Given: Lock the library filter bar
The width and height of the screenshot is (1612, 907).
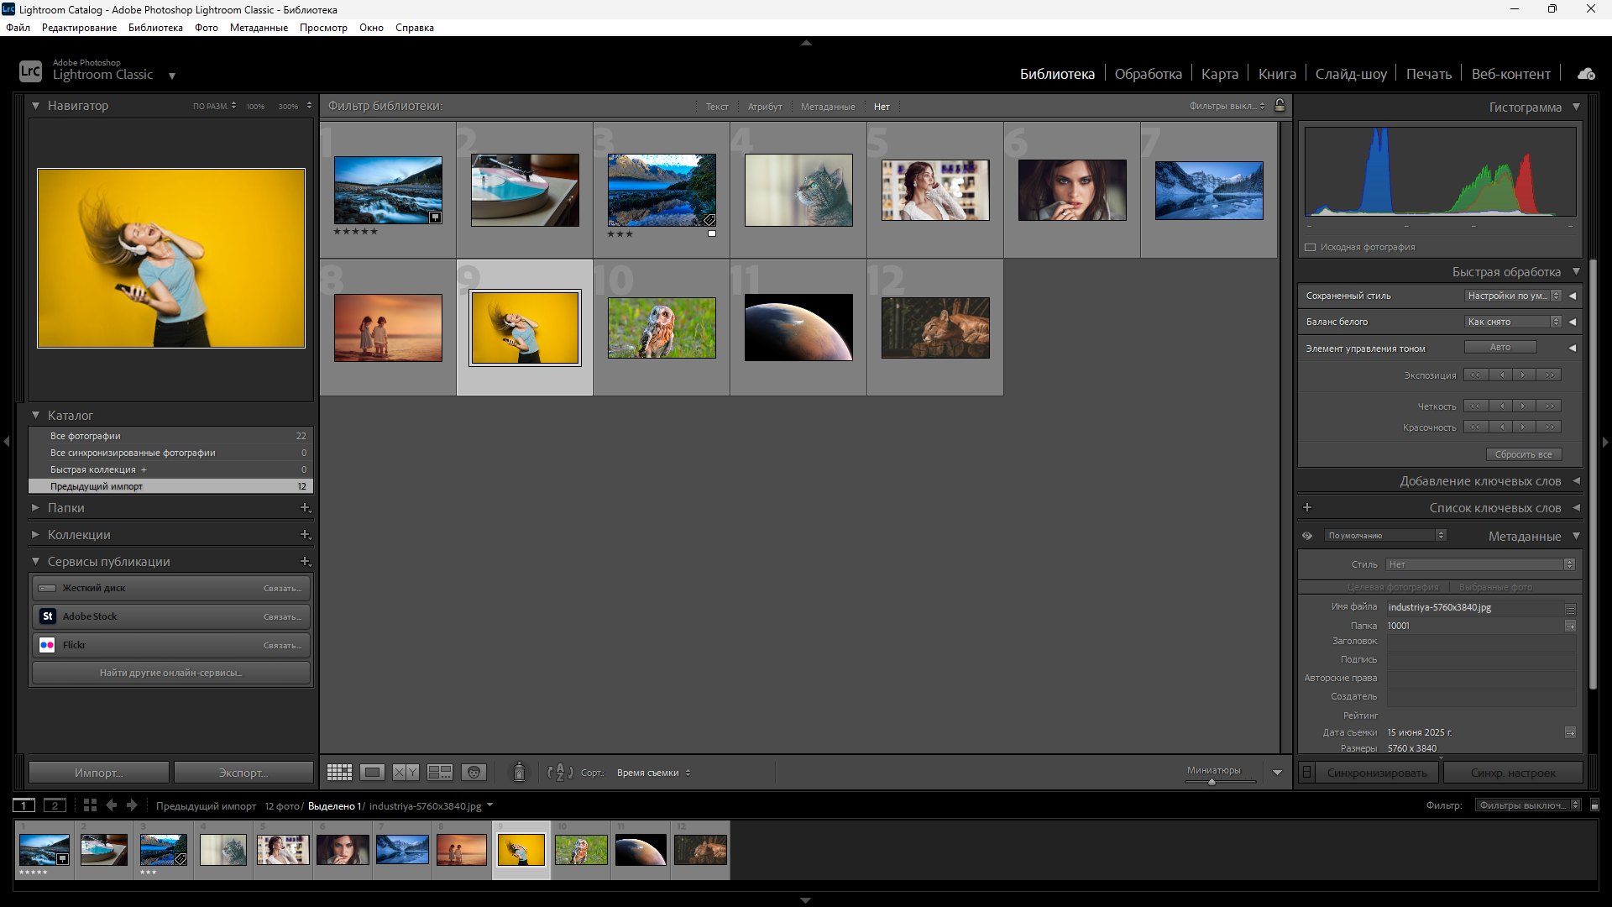Looking at the screenshot, I should [x=1280, y=106].
